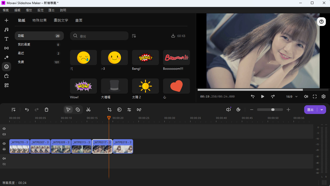This screenshot has height=186, width=330.
Task: Select the 最近 category
Action: tap(39, 53)
